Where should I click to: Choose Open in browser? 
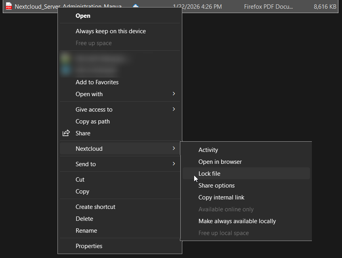pyautogui.click(x=246, y=162)
